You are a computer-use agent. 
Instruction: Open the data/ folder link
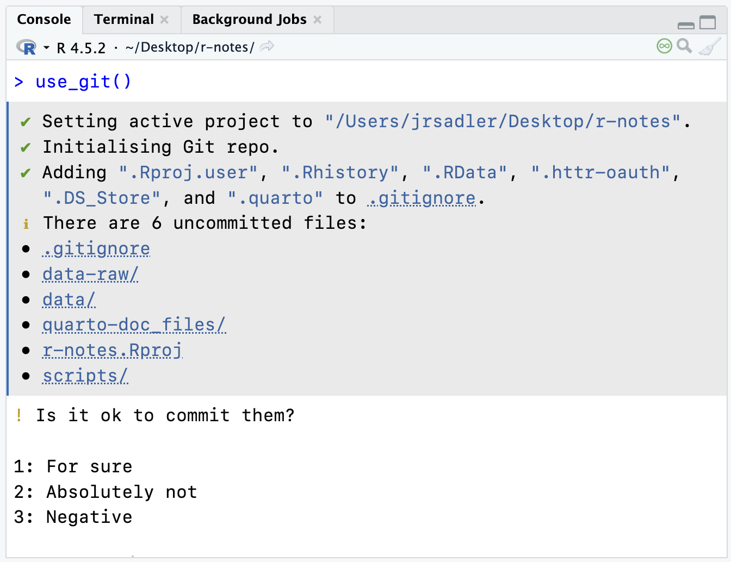[x=69, y=299]
